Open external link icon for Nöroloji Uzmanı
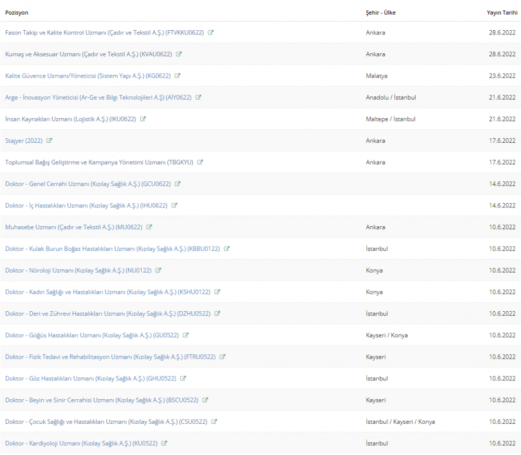521x455 pixels. pos(158,270)
